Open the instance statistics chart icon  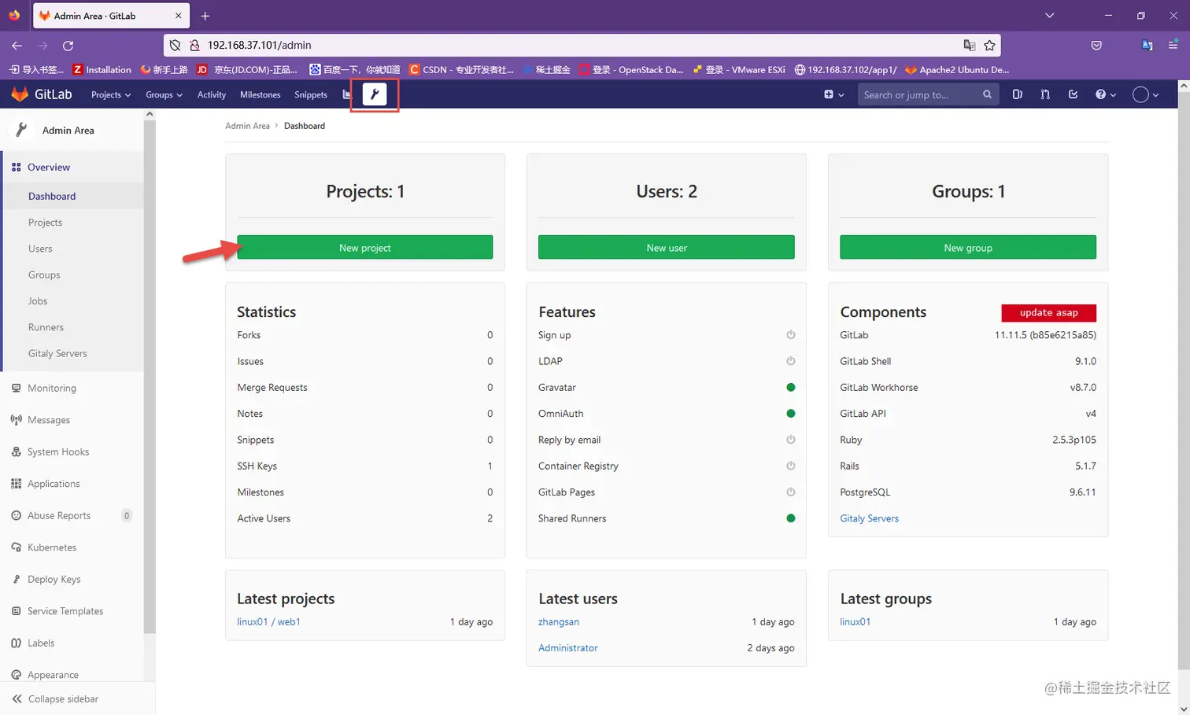tap(347, 94)
